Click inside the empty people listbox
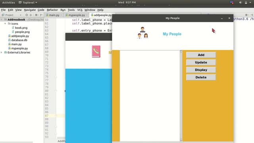The width and height of the screenshot is (254, 143). tap(150, 96)
